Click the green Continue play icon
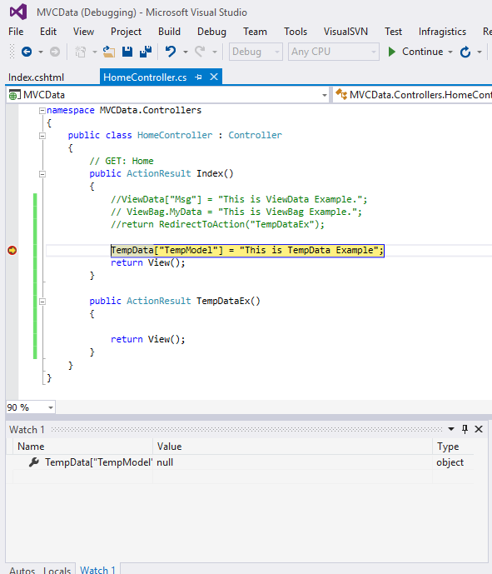The width and height of the screenshot is (492, 574). coord(392,52)
